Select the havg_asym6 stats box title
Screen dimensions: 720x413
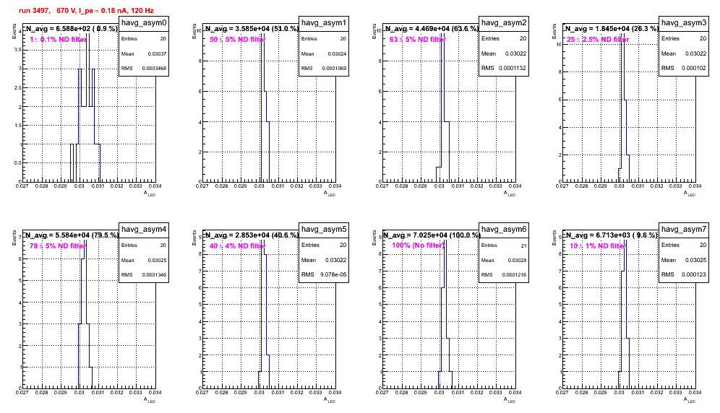(504, 230)
